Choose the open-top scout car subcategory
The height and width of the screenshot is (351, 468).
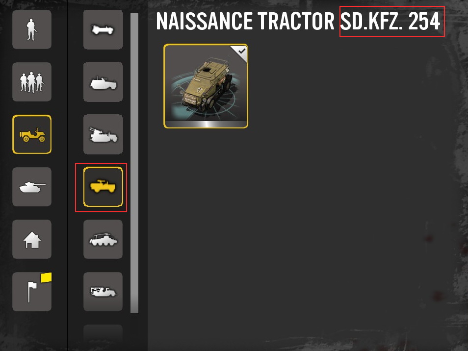[x=103, y=29]
